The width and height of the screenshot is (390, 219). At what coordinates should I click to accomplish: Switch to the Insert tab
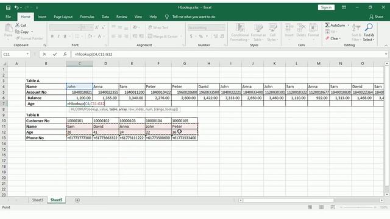click(x=42, y=17)
